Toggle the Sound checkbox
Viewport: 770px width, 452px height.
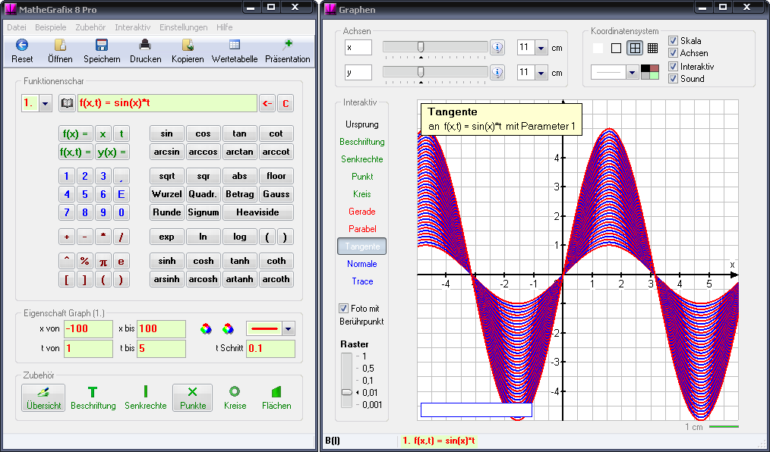pos(673,79)
